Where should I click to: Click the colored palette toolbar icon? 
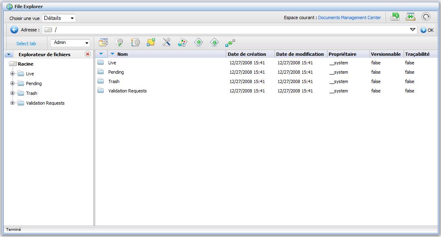(183, 42)
